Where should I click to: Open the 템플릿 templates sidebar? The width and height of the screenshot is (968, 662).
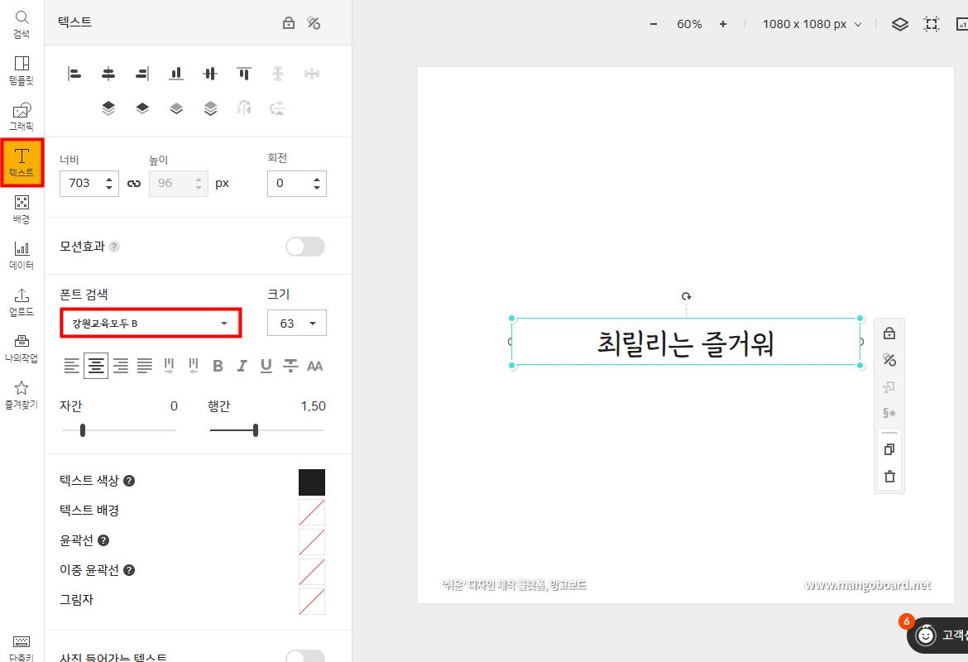[x=22, y=71]
